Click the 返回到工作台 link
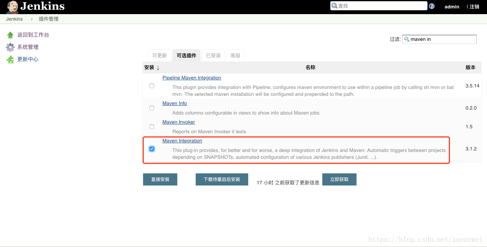 [33, 35]
